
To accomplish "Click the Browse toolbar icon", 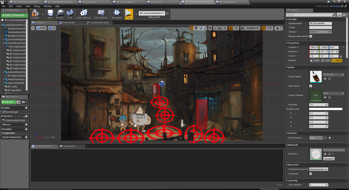I will (x=60, y=14).
